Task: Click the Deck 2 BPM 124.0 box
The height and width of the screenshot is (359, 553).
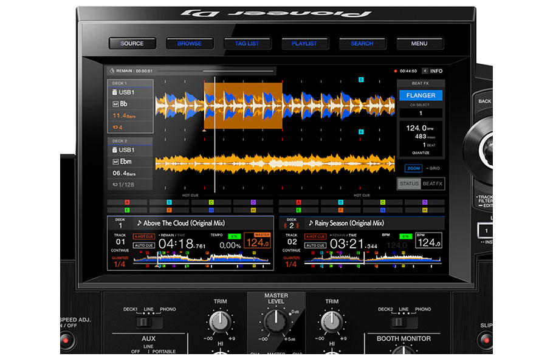Action: tap(428, 240)
